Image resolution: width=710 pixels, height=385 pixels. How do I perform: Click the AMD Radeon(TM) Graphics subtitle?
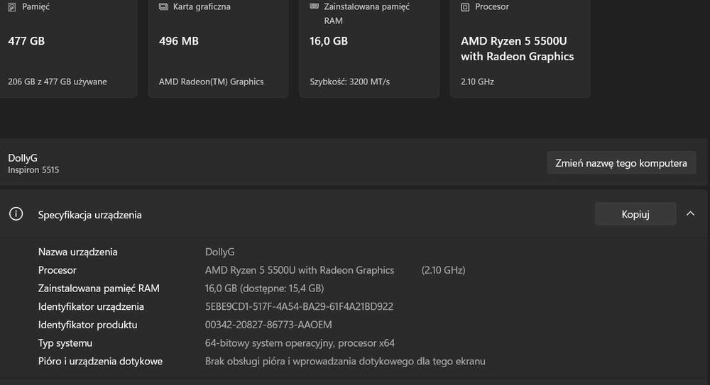211,82
